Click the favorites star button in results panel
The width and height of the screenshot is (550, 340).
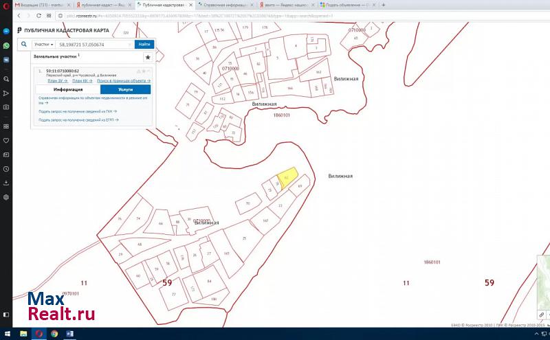(147, 58)
